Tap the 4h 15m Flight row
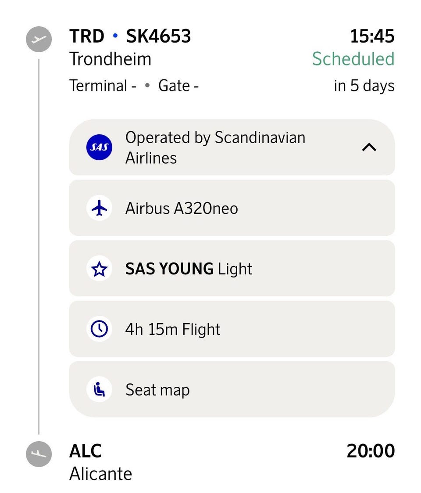Screen dimensions: 421x493 coord(232,329)
